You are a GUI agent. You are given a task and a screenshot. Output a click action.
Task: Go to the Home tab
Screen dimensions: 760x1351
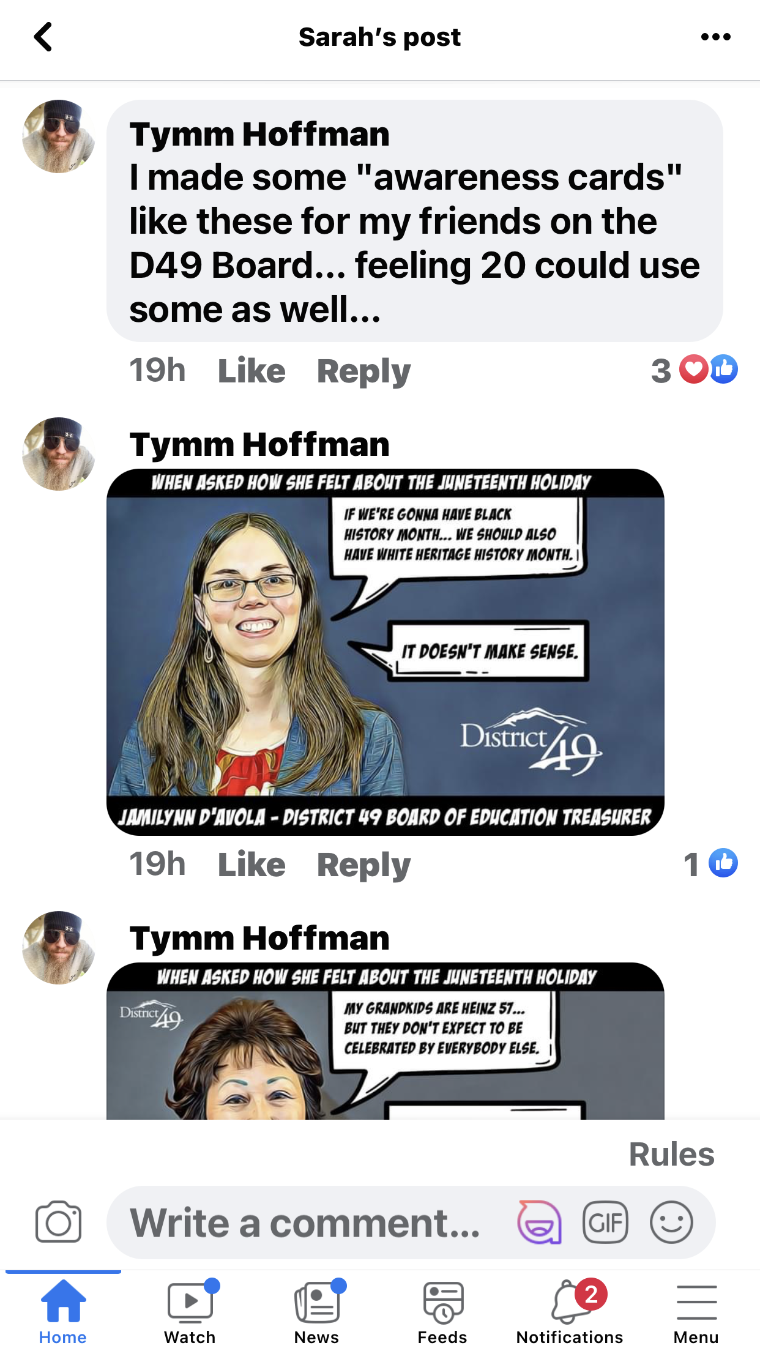click(x=63, y=1312)
